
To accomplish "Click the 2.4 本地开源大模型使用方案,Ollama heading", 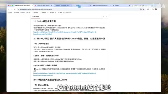I will [50, 80].
